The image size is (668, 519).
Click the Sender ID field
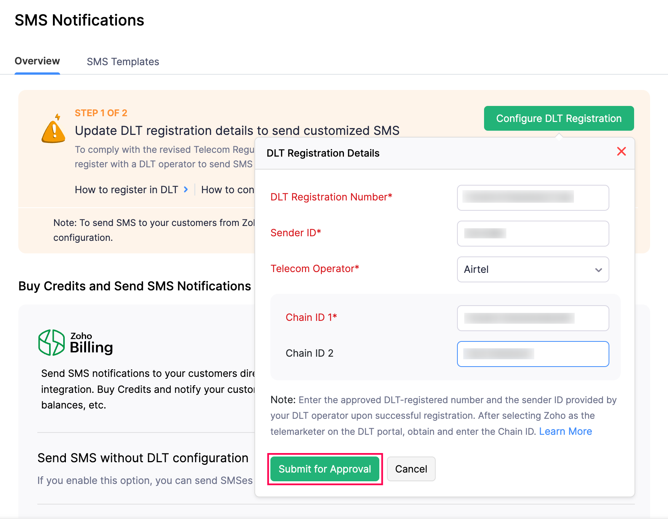[532, 234]
